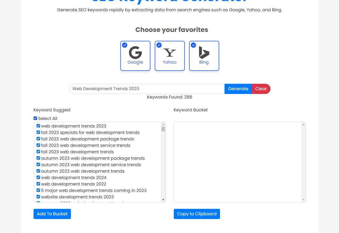Uncheck 'web development trends 2024' keyword
This screenshot has width=339, height=233.
[38, 177]
